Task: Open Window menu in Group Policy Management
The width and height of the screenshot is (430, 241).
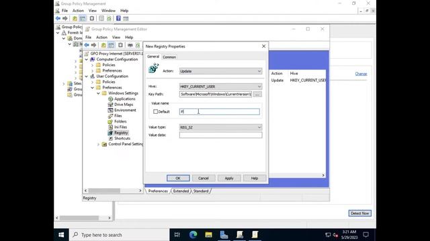Action: pyautogui.click(x=108, y=11)
